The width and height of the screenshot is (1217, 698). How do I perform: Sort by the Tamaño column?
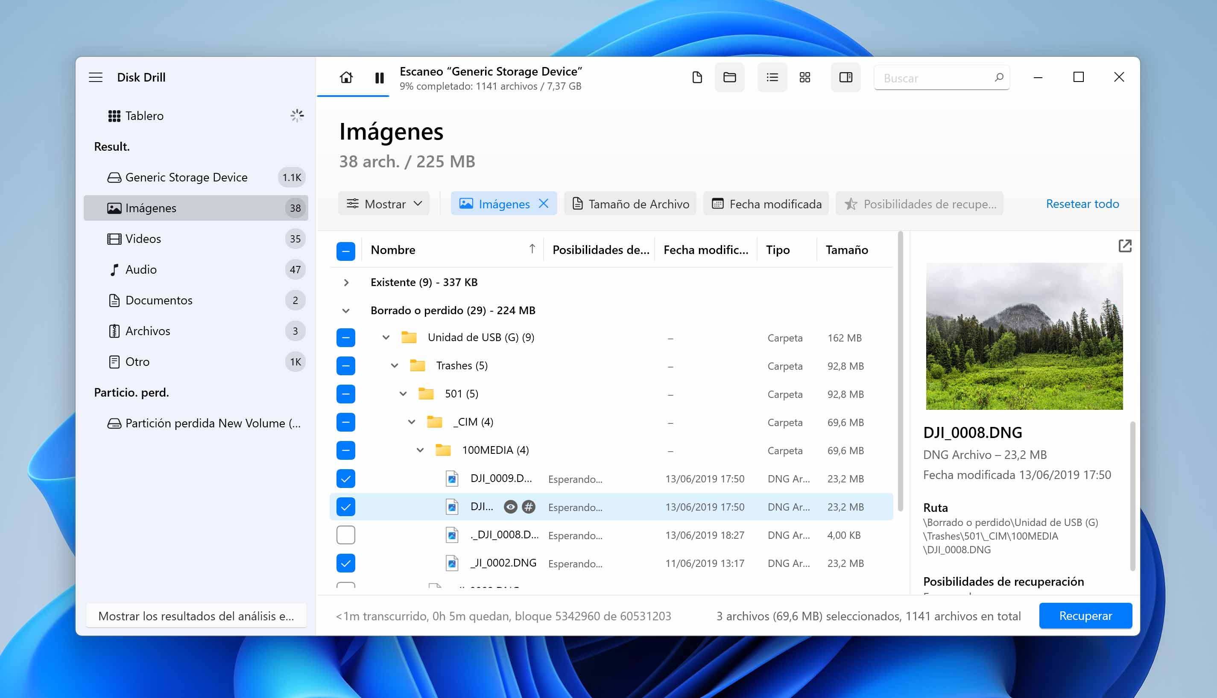coord(847,250)
